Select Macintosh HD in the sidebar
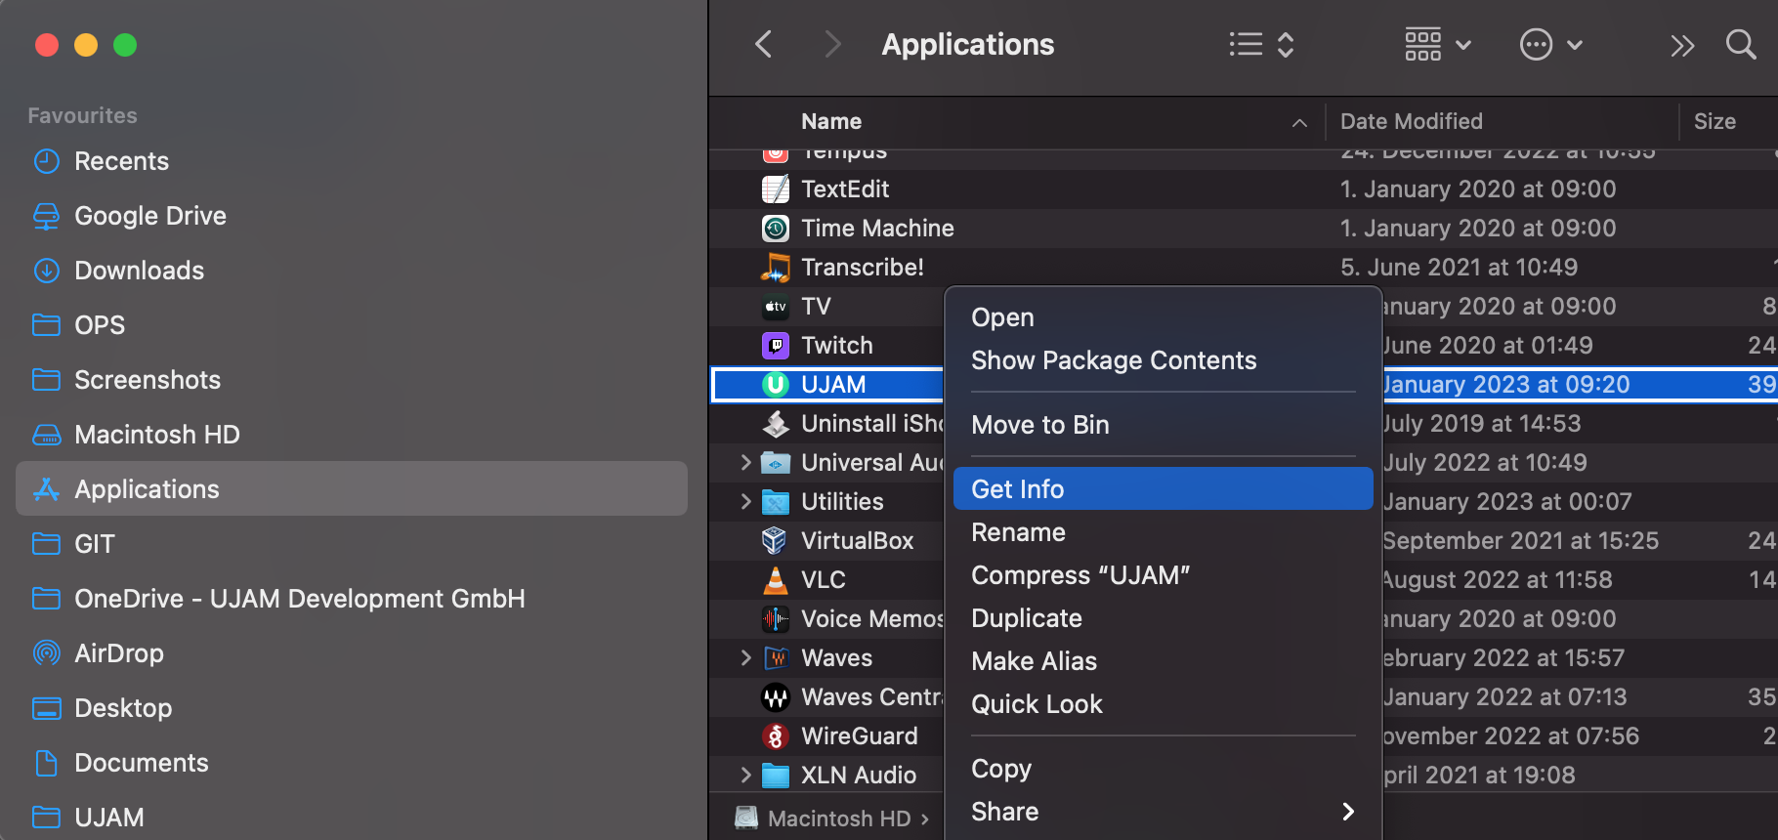 click(x=352, y=435)
